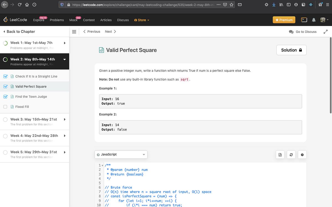
Task: Go to the Contest menu item
Action: 89,20
